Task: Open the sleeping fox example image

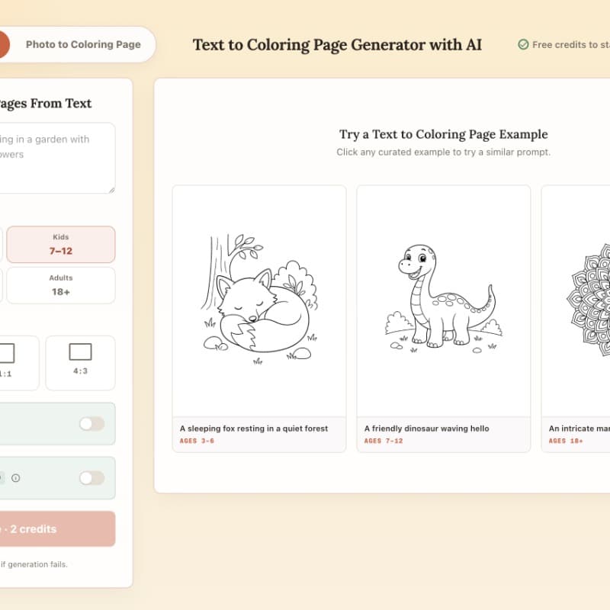Action: coord(259,300)
